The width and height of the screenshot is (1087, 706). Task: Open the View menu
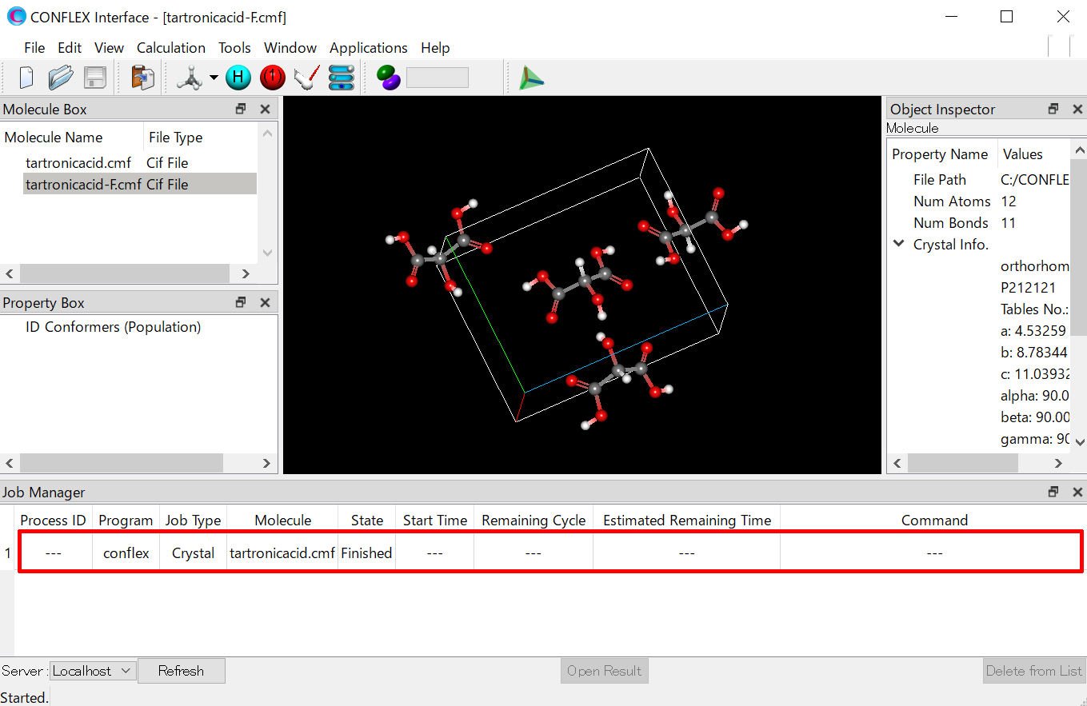[x=110, y=48]
